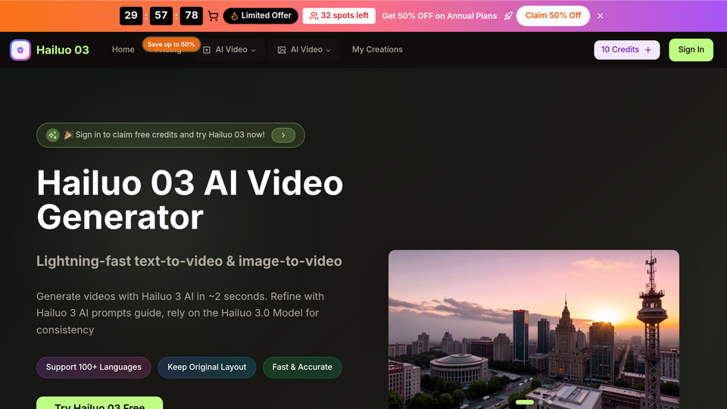The height and width of the screenshot is (409, 727).
Task: Click the Hailuo 03 AI Video Generator heading
Action: point(189,200)
